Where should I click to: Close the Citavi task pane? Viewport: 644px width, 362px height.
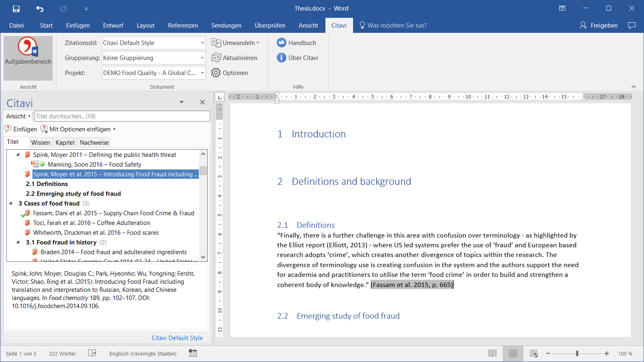point(202,102)
